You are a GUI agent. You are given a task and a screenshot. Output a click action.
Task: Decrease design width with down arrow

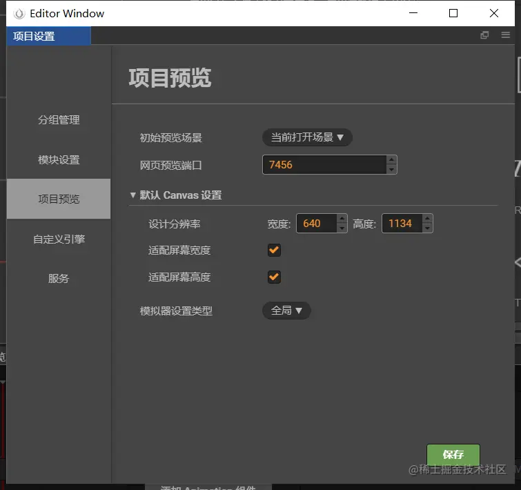[x=342, y=228]
